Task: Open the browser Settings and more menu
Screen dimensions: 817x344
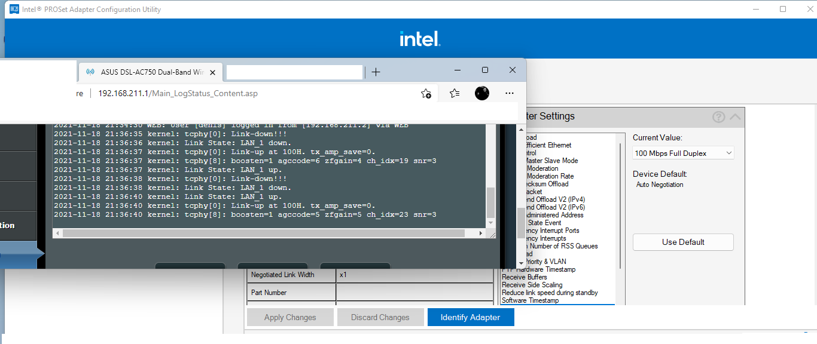Action: pyautogui.click(x=510, y=93)
